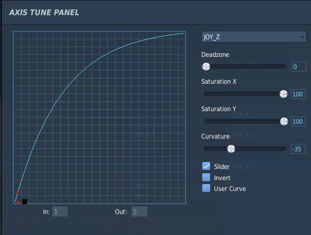The image size is (311, 235).
Task: Click the Deadzone label
Action: pyautogui.click(x=215, y=54)
